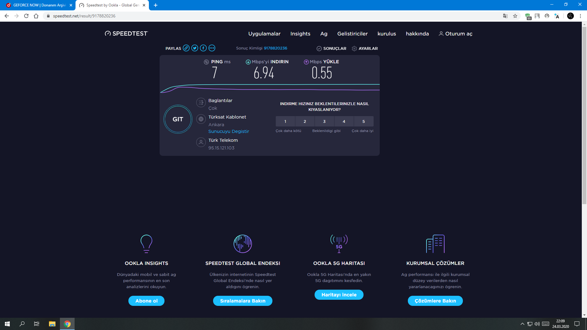Rate download speed as 2

(x=305, y=121)
